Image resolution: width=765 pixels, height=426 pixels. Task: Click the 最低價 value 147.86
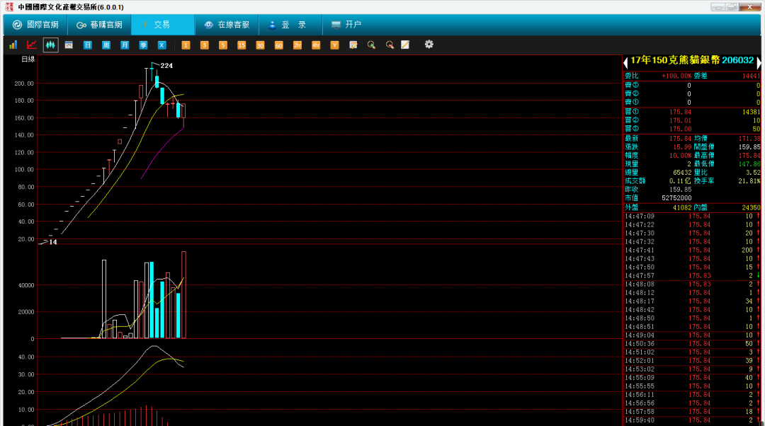(x=749, y=163)
